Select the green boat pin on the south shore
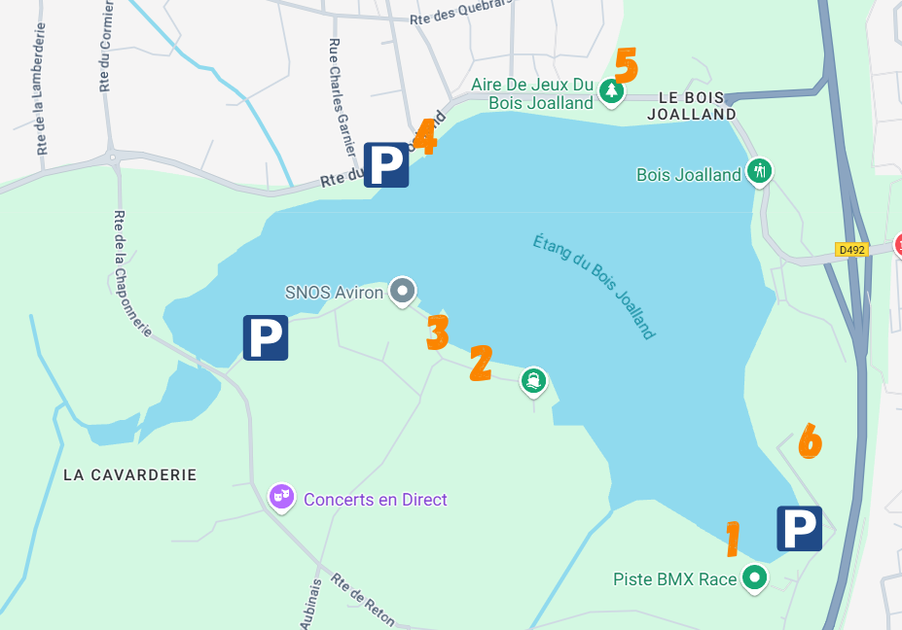 click(x=533, y=382)
